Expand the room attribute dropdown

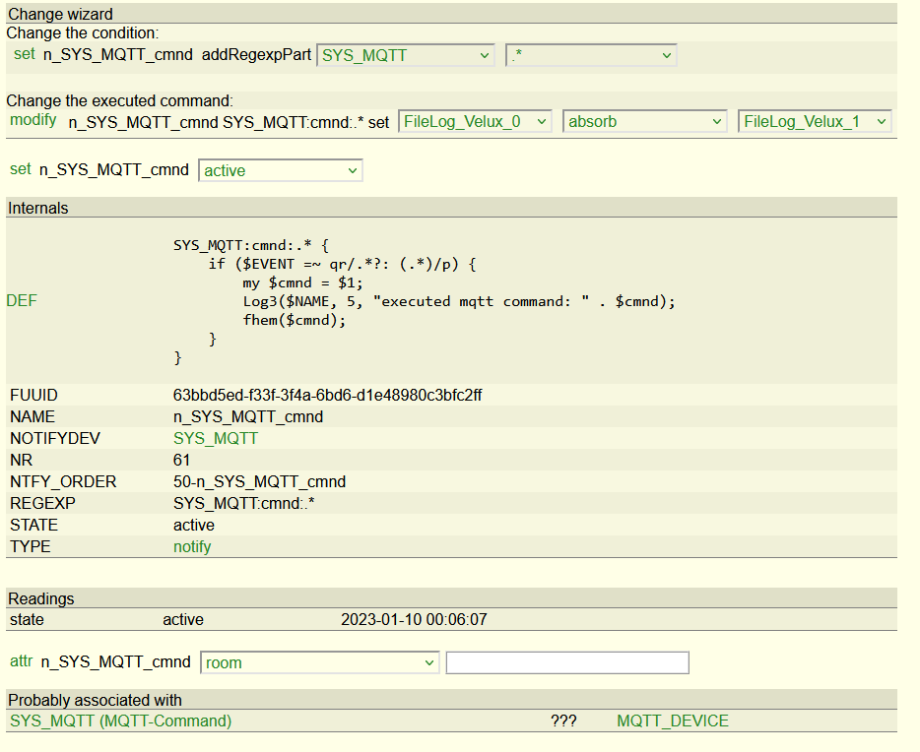[319, 663]
